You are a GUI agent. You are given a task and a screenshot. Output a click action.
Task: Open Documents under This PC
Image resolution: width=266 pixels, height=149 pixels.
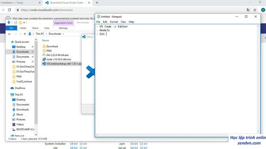(x=23, y=105)
